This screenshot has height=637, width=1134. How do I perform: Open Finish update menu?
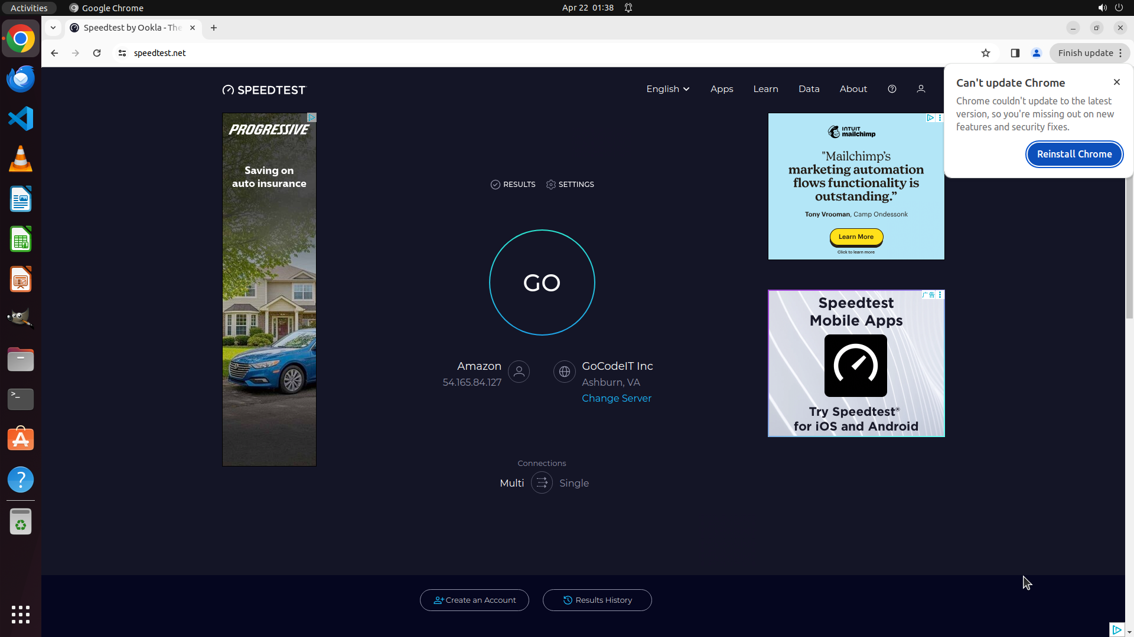(x=1089, y=53)
